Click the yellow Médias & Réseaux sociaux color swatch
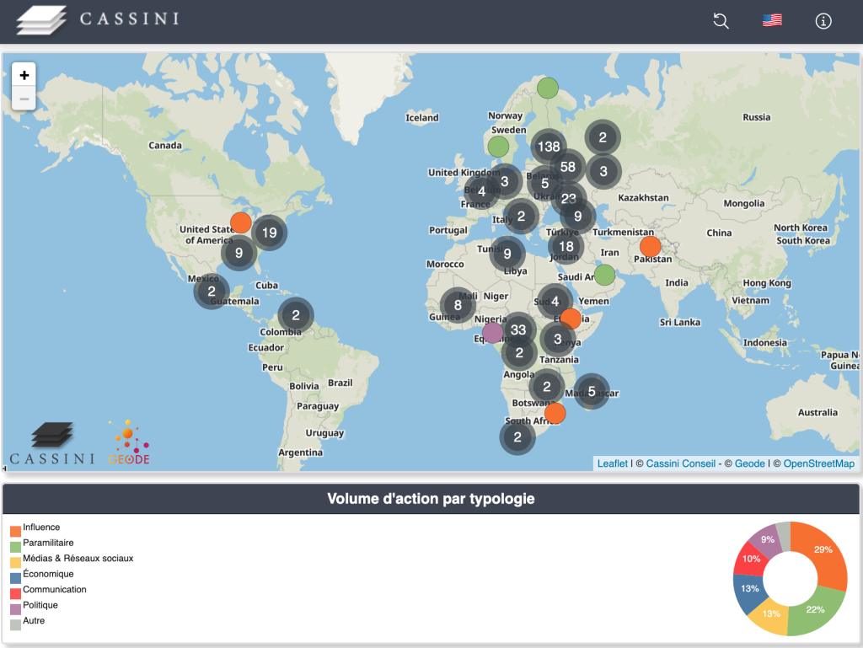The image size is (863, 648). tap(14, 558)
